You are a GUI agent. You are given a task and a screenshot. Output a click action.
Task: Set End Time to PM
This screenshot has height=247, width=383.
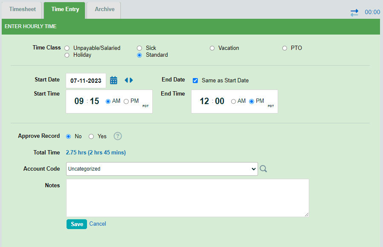tap(251, 102)
